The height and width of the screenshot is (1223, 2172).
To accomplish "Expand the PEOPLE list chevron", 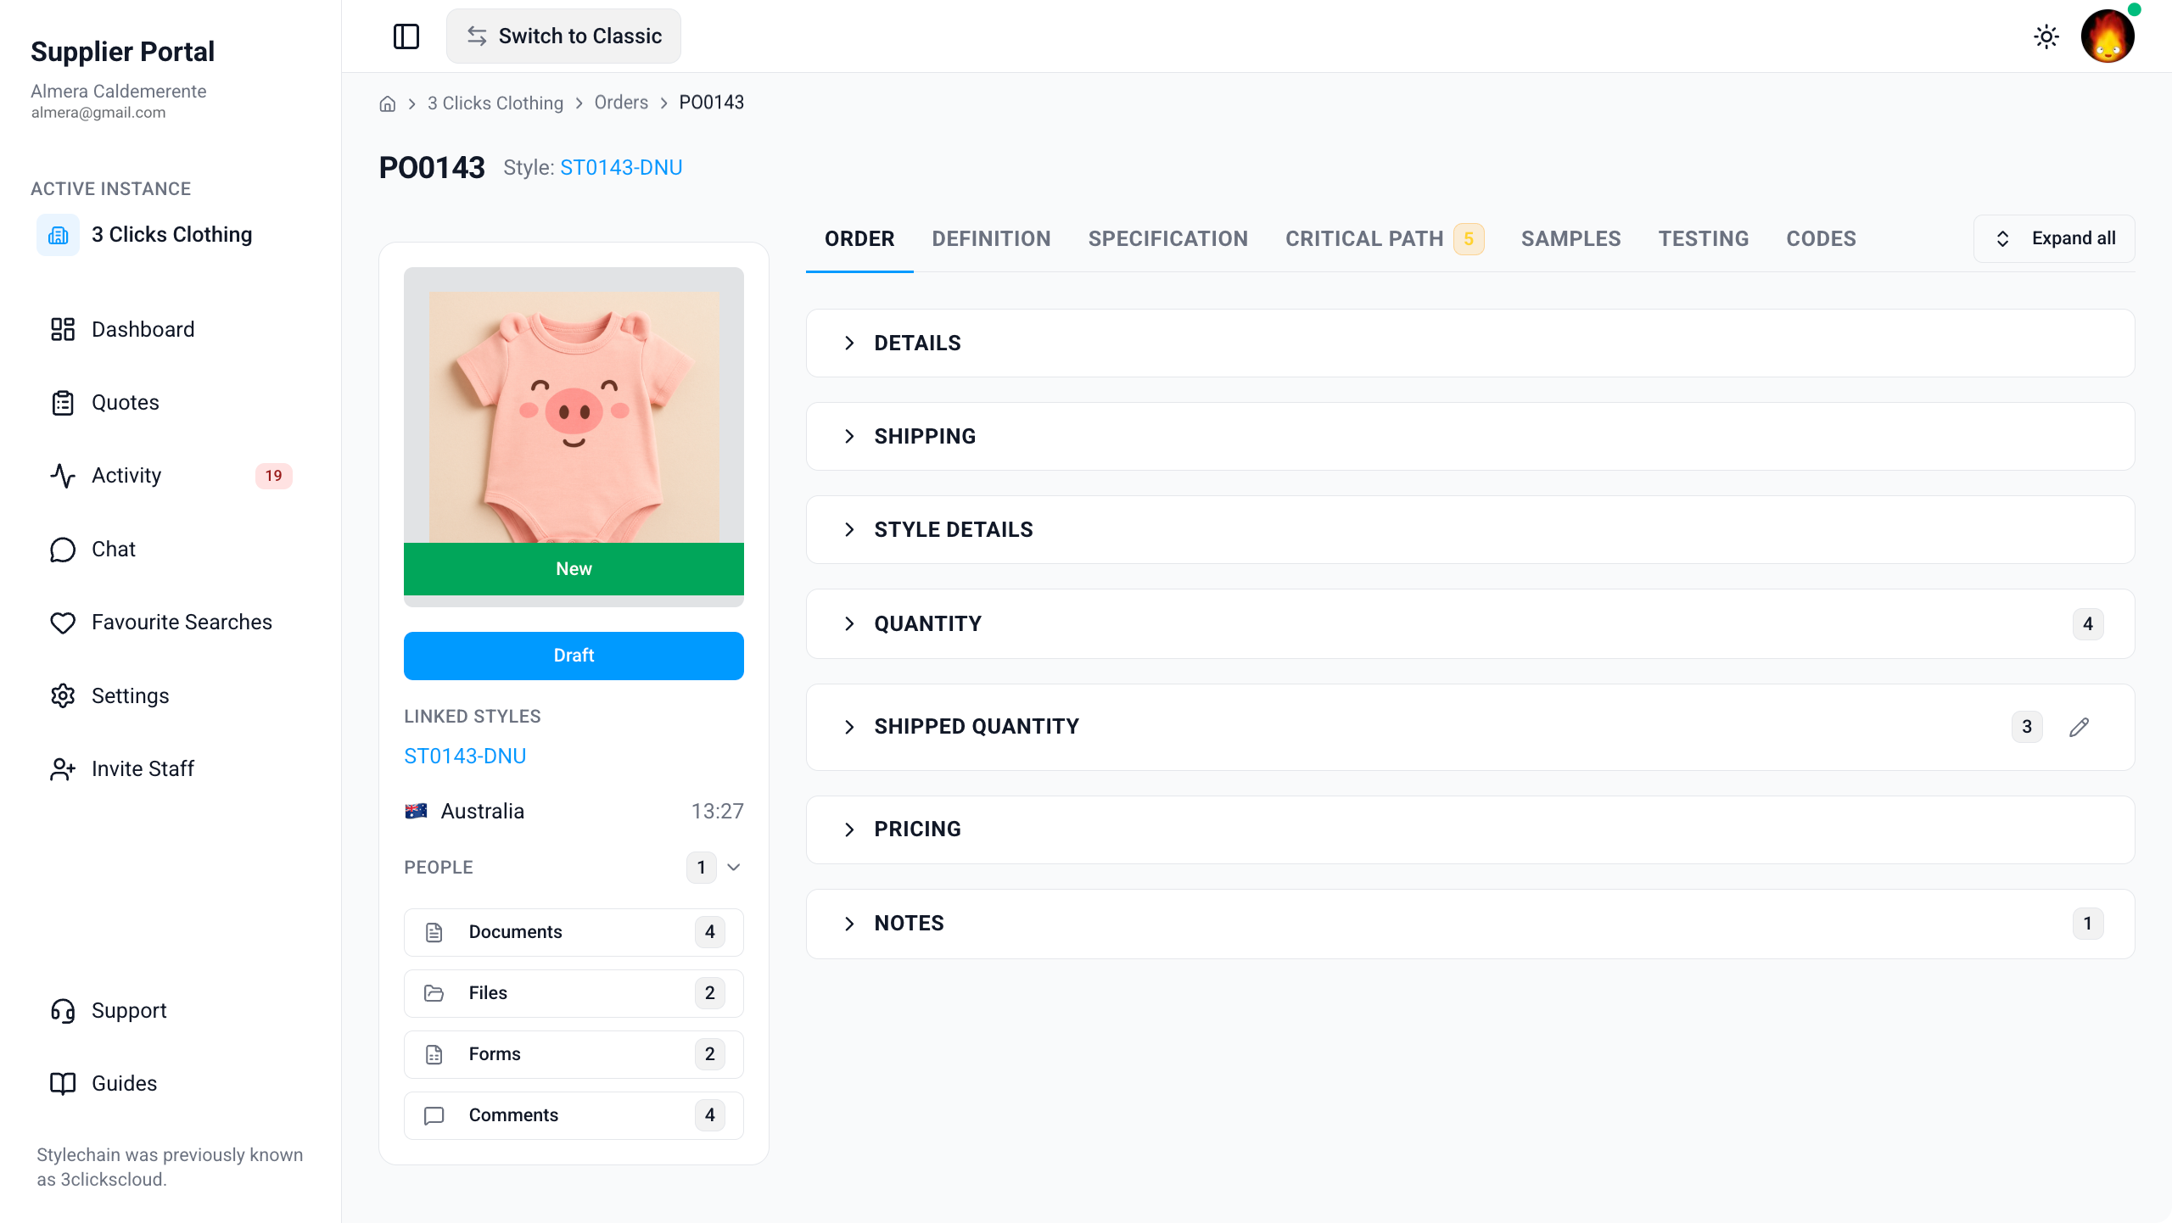I will (x=734, y=868).
